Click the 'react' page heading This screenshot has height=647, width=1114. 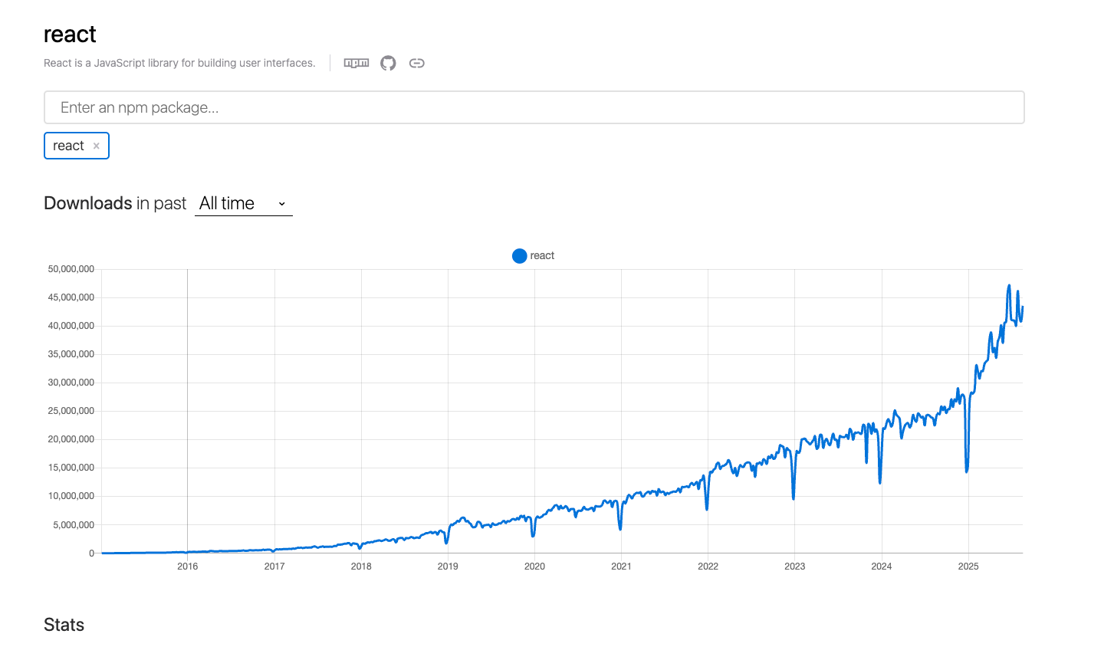70,34
